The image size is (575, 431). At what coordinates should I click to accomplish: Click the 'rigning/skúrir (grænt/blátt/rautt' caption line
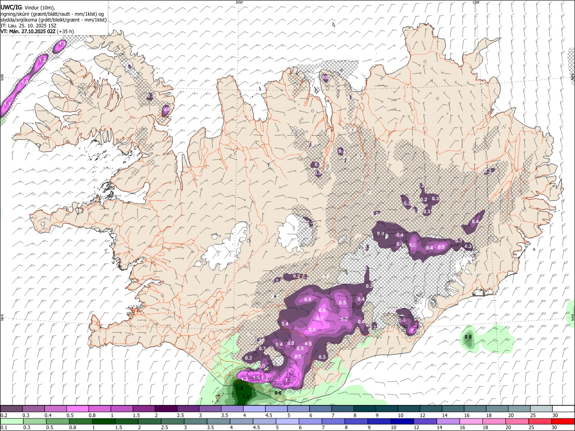point(52,14)
